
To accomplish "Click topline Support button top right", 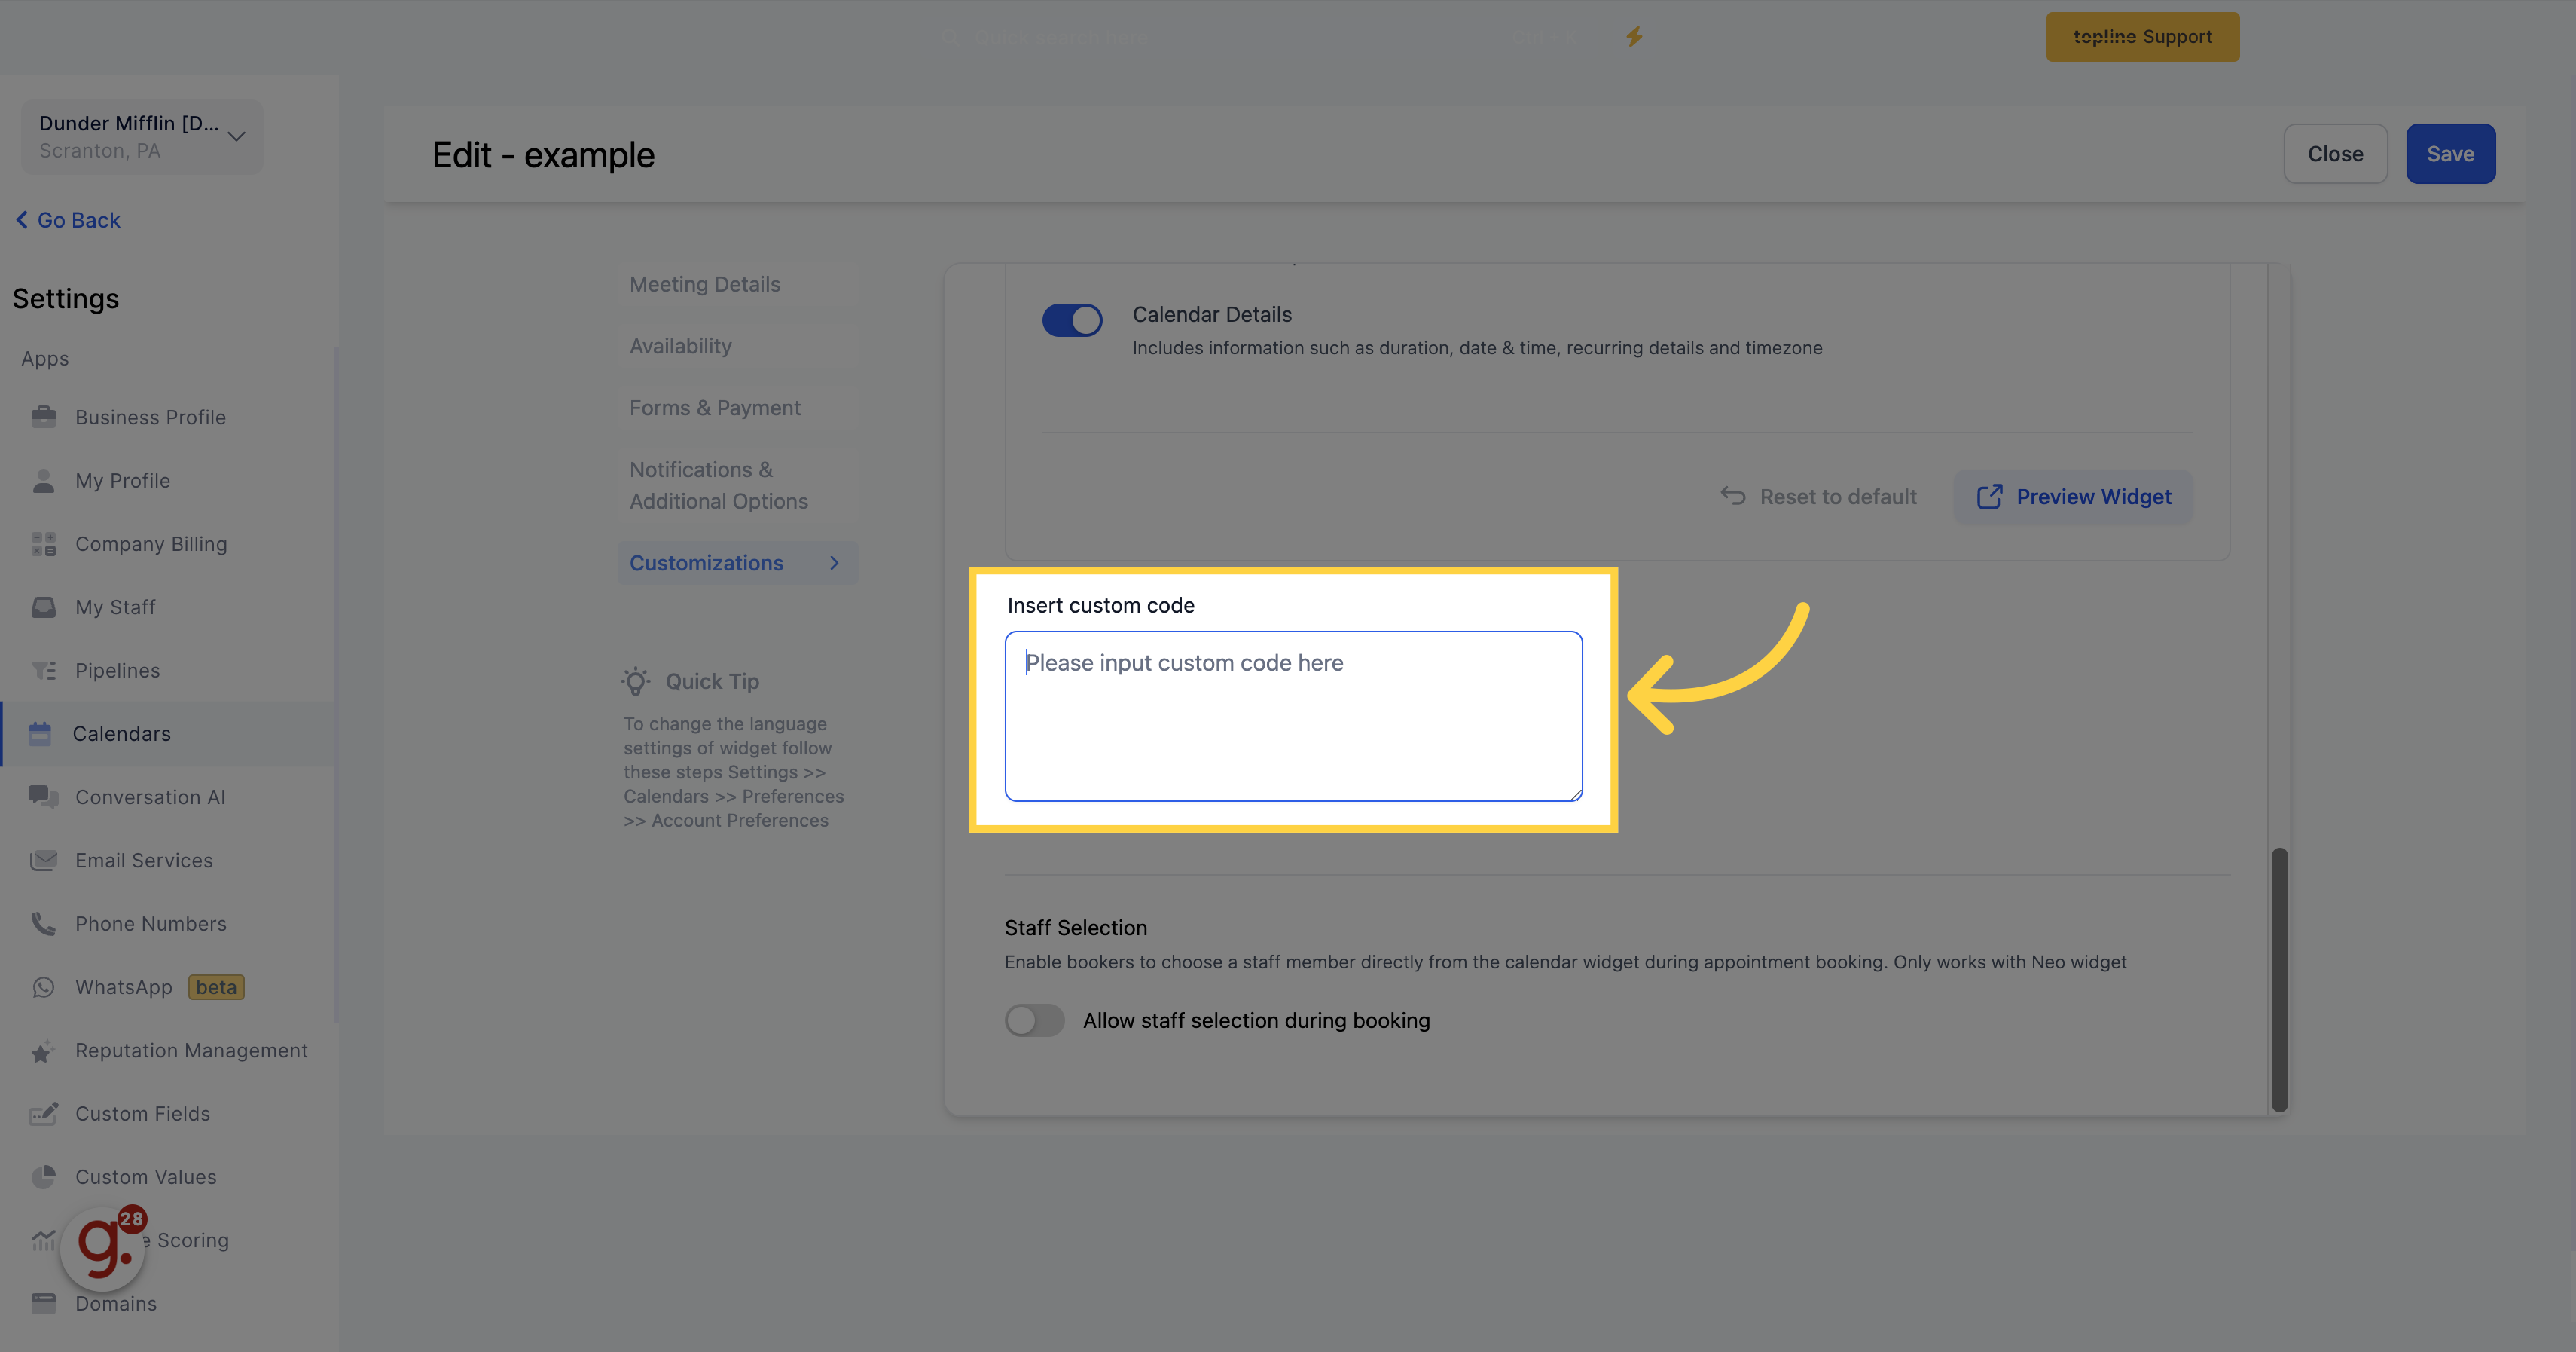I will (2143, 34).
